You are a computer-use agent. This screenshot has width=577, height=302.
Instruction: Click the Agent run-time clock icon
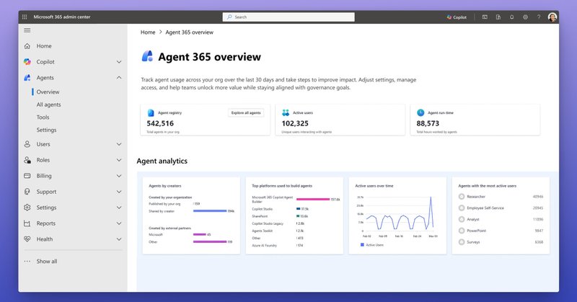point(420,113)
